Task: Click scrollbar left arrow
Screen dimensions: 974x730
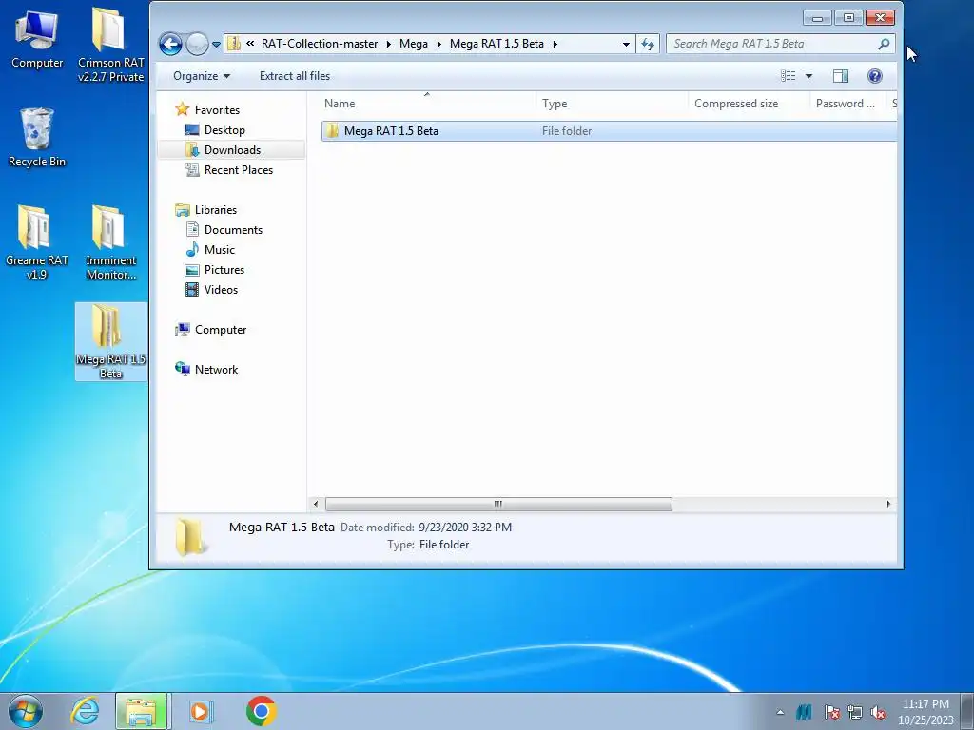Action: point(316,504)
